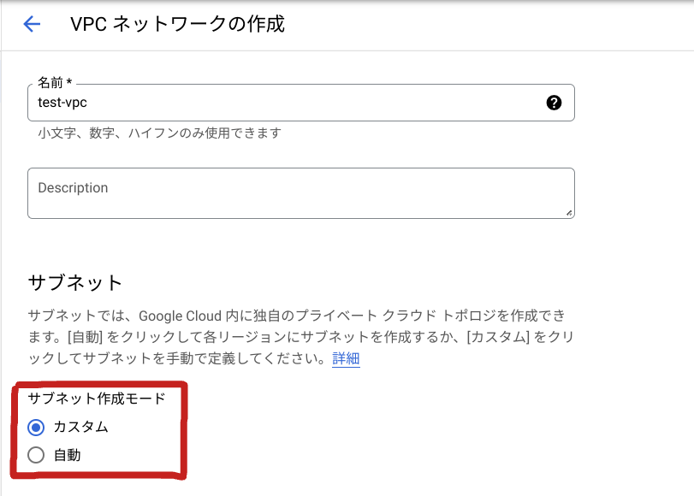Click the サブネット section heading

click(x=74, y=283)
